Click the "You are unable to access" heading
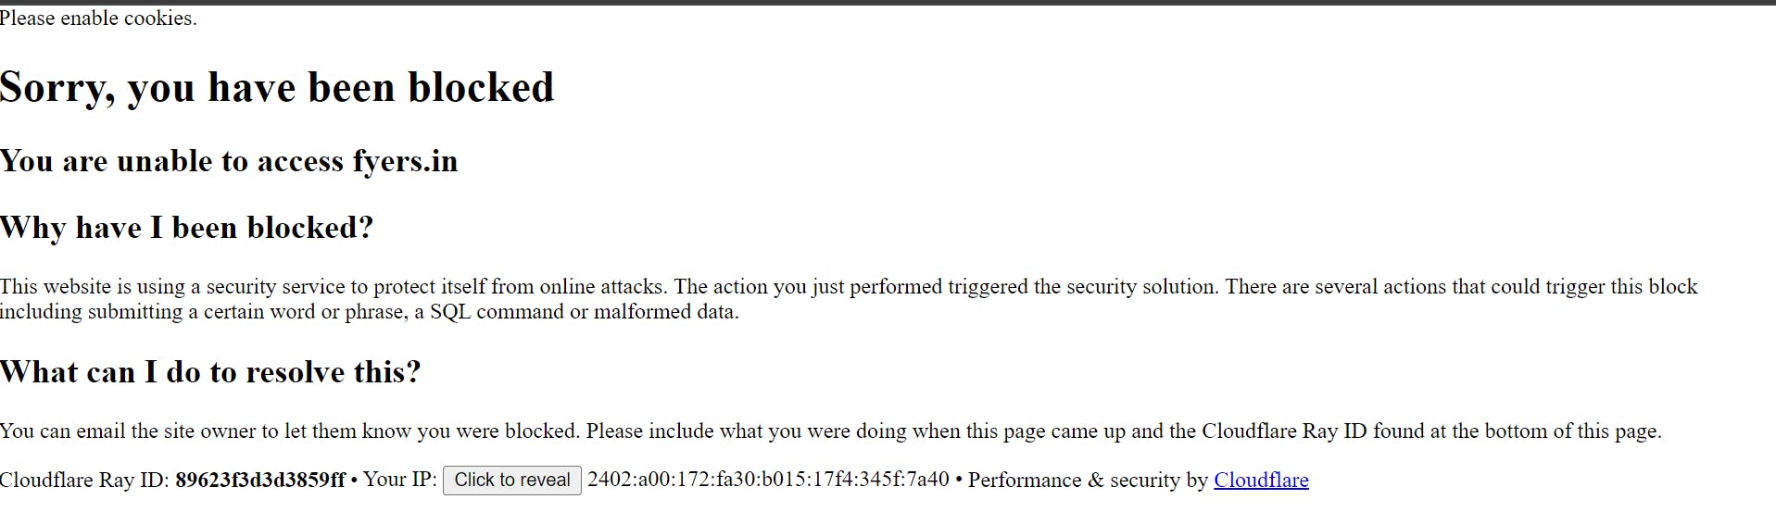The height and width of the screenshot is (512, 1776). [x=172, y=161]
